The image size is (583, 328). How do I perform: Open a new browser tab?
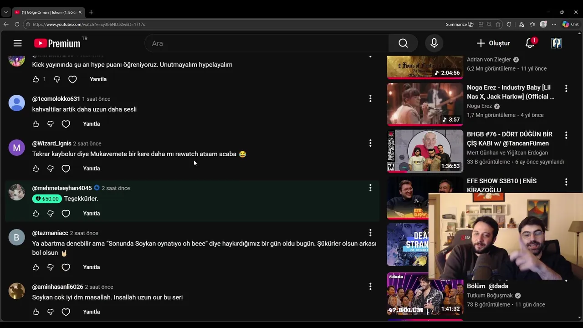[x=91, y=12]
